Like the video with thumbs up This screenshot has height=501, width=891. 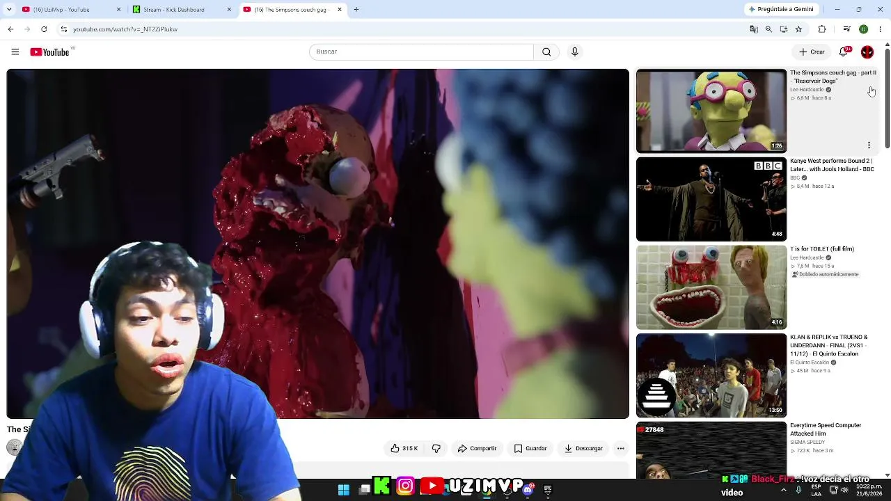coord(404,449)
